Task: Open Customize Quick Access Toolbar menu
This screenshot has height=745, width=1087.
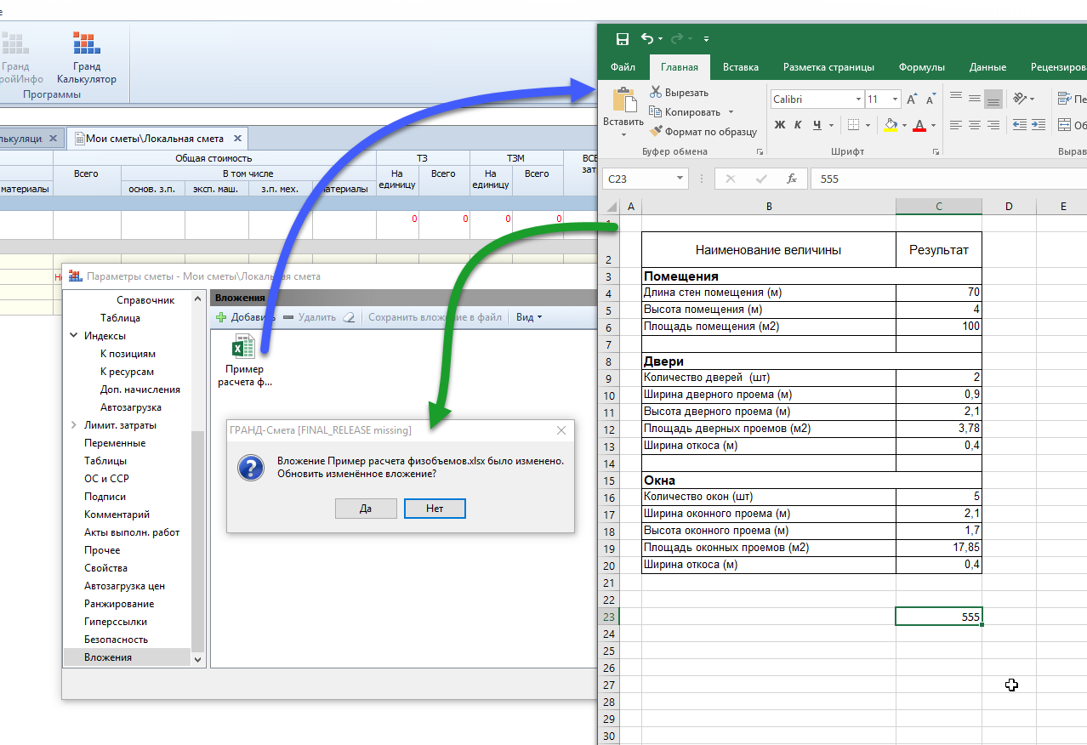Action: 706,39
